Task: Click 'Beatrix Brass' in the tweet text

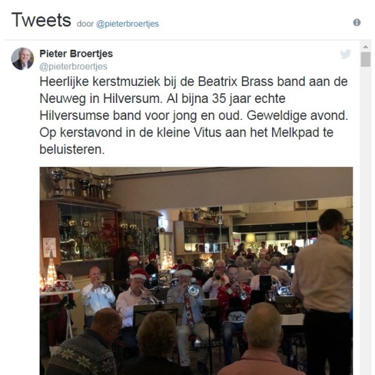Action: [x=235, y=82]
